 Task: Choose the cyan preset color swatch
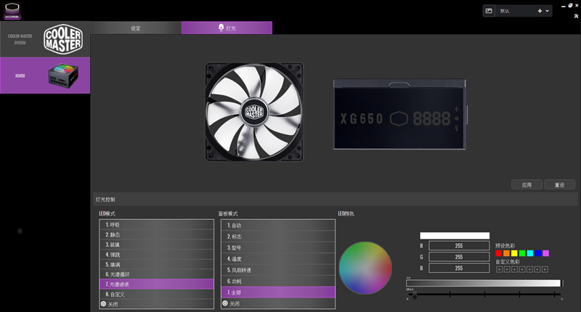(530, 253)
